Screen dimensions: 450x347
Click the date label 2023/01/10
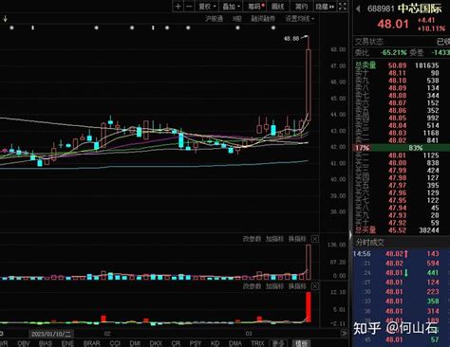pyautogui.click(x=50, y=334)
